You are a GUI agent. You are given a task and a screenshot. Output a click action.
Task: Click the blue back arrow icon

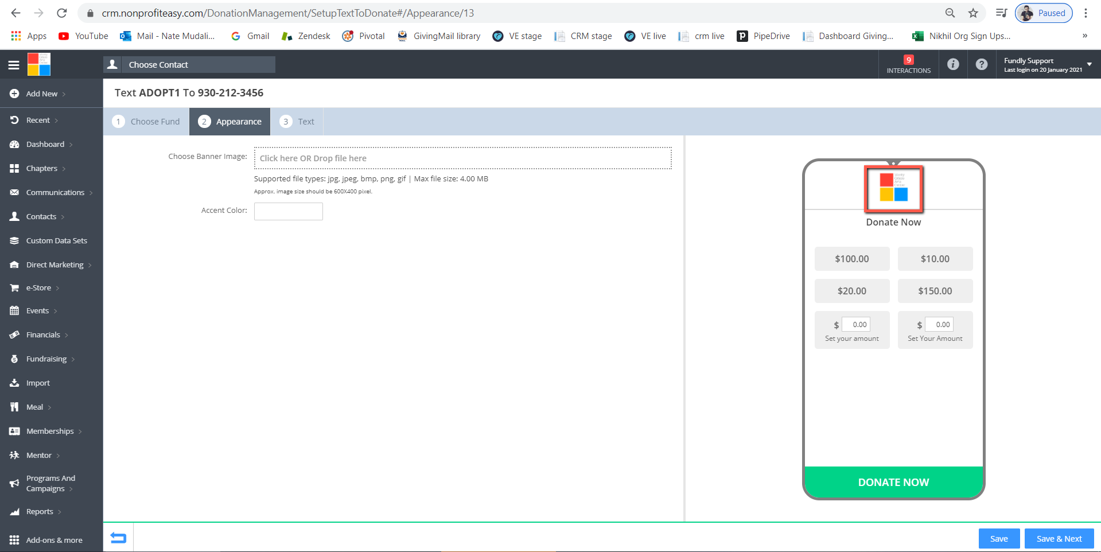pyautogui.click(x=118, y=538)
